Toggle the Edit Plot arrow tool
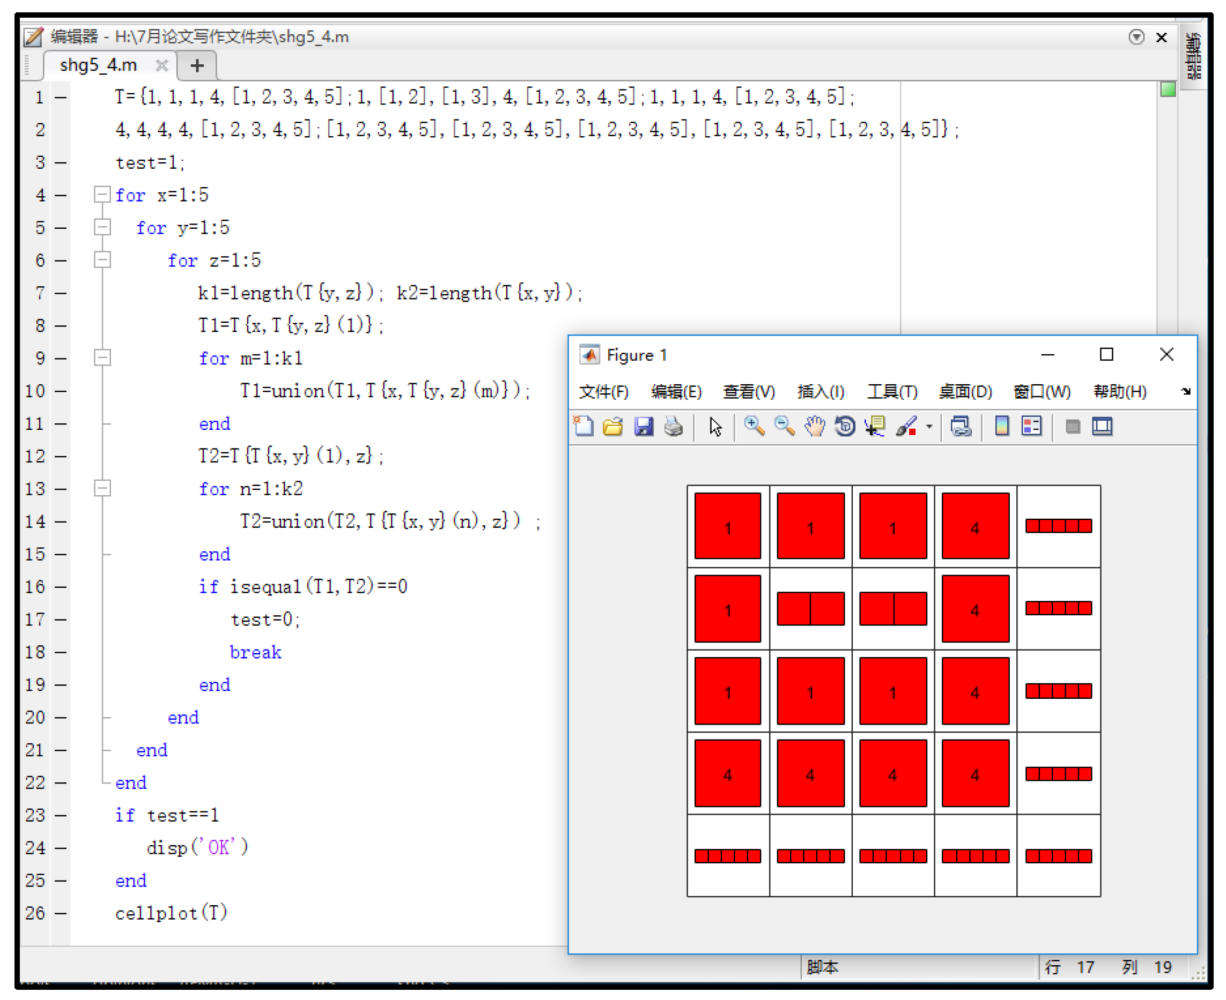 tap(715, 427)
